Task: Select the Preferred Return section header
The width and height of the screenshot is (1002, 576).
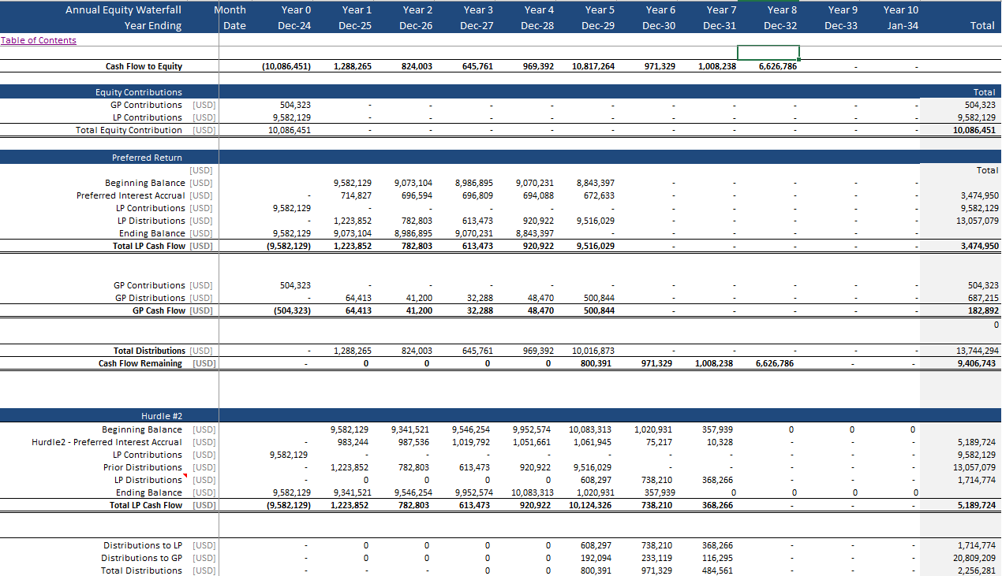Action: (x=147, y=158)
